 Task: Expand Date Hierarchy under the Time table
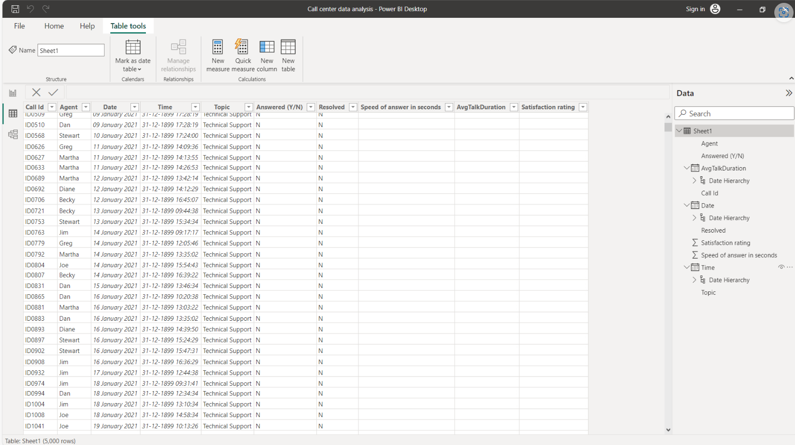click(x=695, y=280)
